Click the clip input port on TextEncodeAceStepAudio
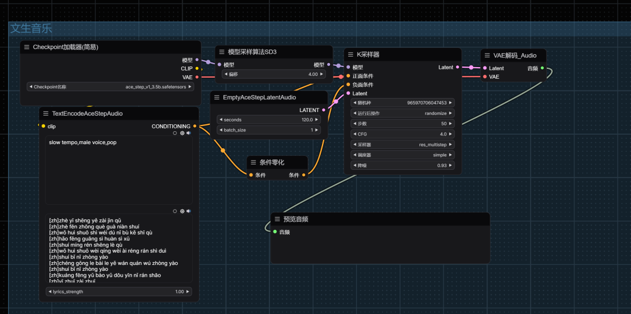Viewport: 631px width, 314px height. tap(43, 126)
